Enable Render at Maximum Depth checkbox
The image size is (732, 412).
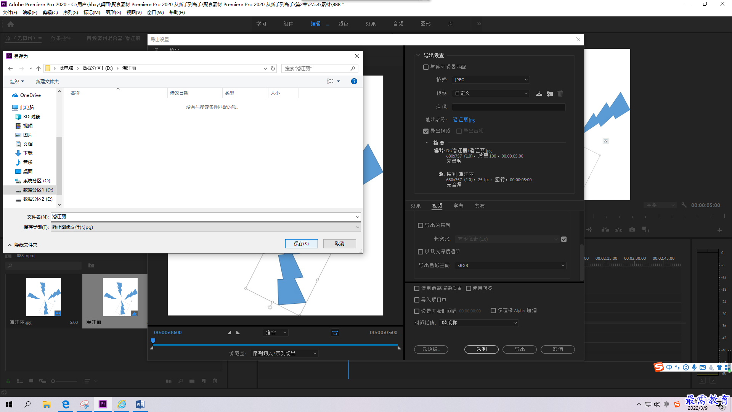click(421, 252)
